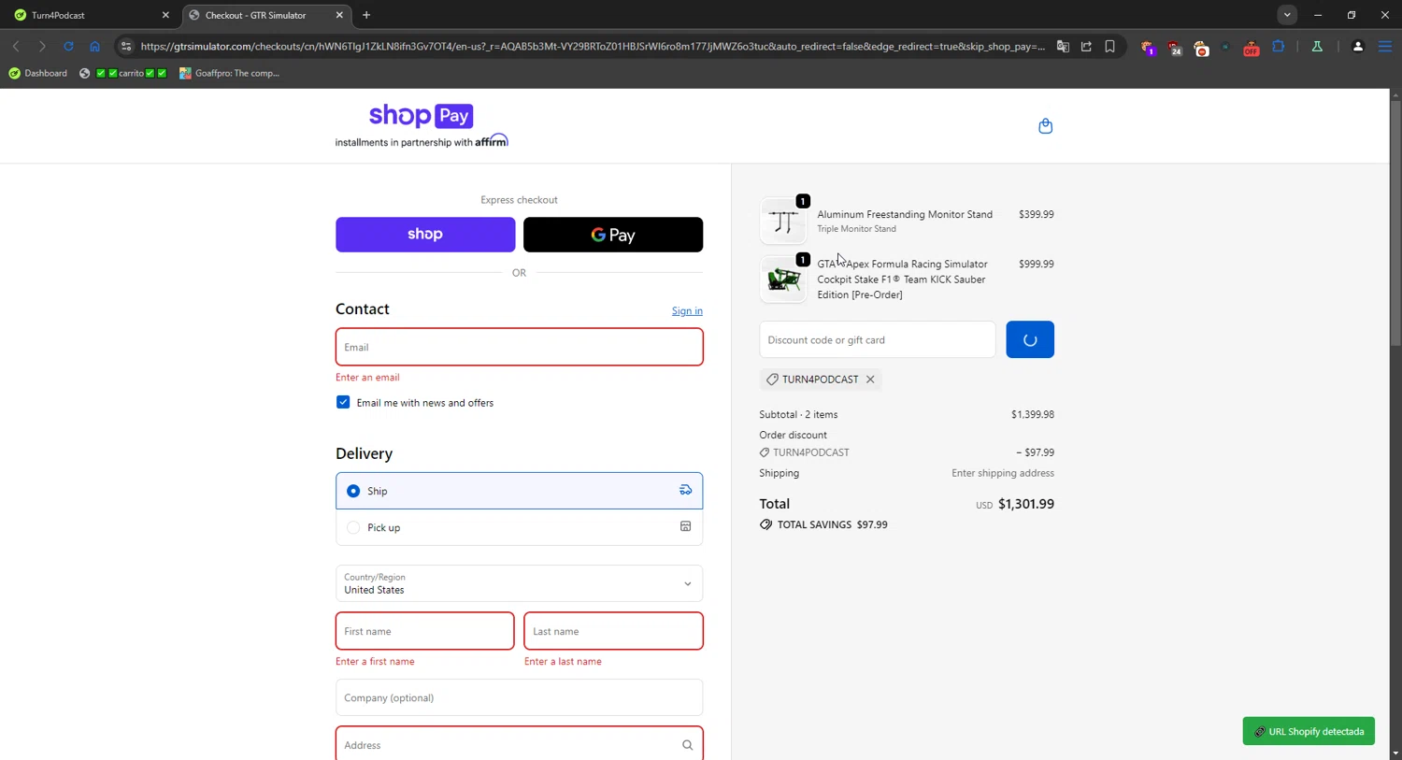Viewport: 1402px width, 760px height.
Task: Click the Pick up store icon
Action: coord(685,527)
